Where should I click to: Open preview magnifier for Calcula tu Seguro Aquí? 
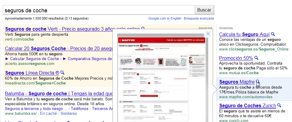[273, 34]
